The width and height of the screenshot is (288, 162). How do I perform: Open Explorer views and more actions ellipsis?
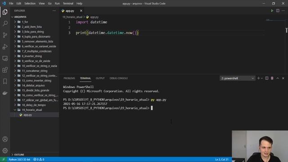(54, 11)
